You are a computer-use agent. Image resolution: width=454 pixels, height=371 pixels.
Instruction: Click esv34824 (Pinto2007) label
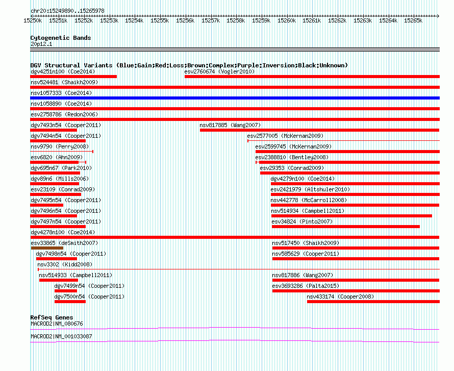tap(302, 221)
